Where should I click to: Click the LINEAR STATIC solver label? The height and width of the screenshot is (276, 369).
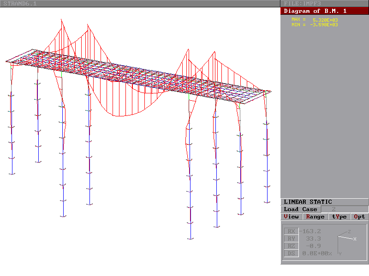308,202
